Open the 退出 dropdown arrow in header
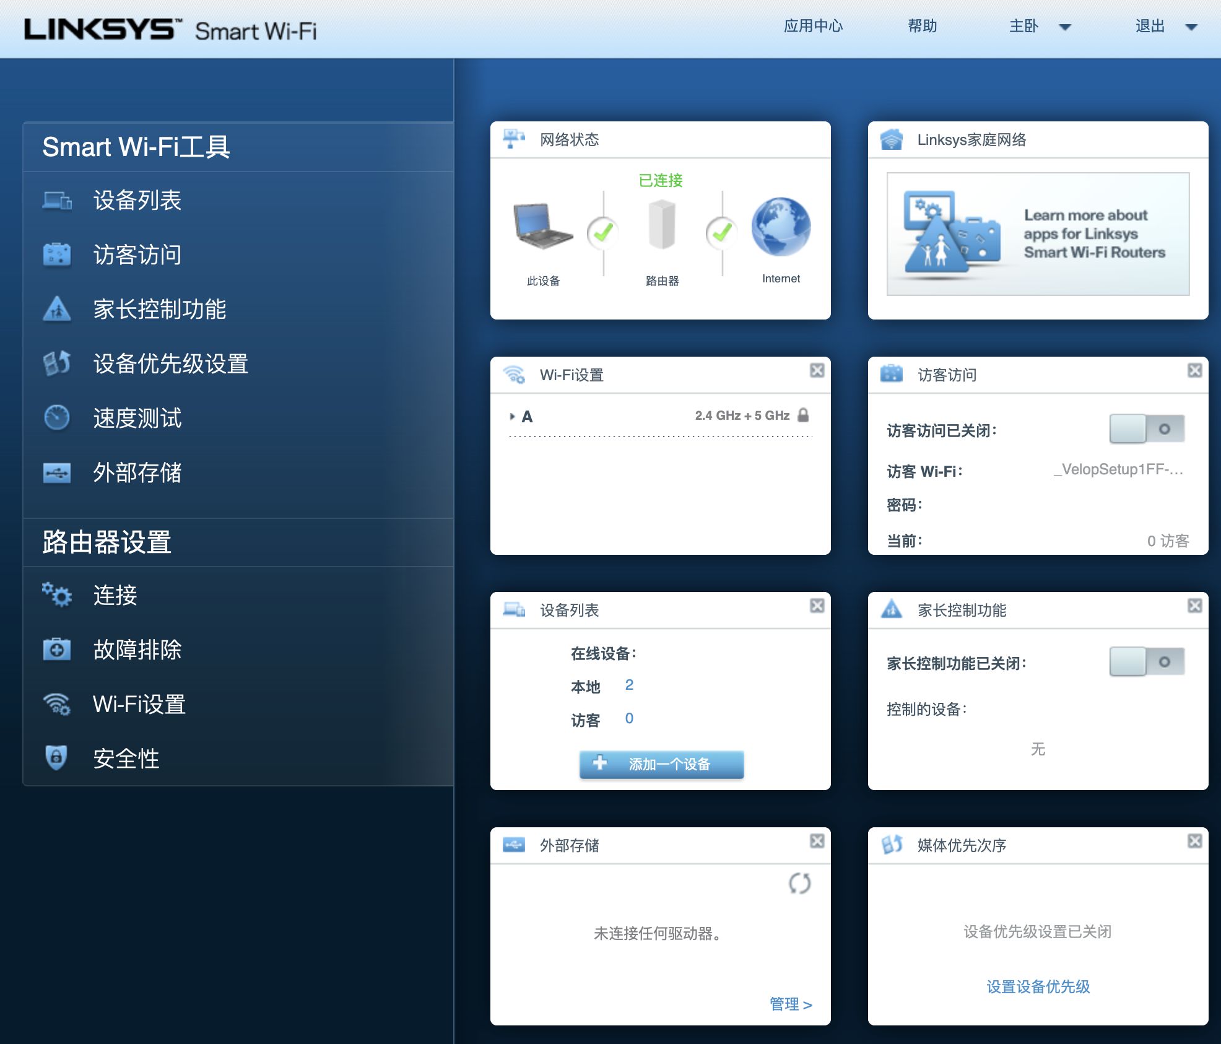1221x1044 pixels. point(1191,27)
